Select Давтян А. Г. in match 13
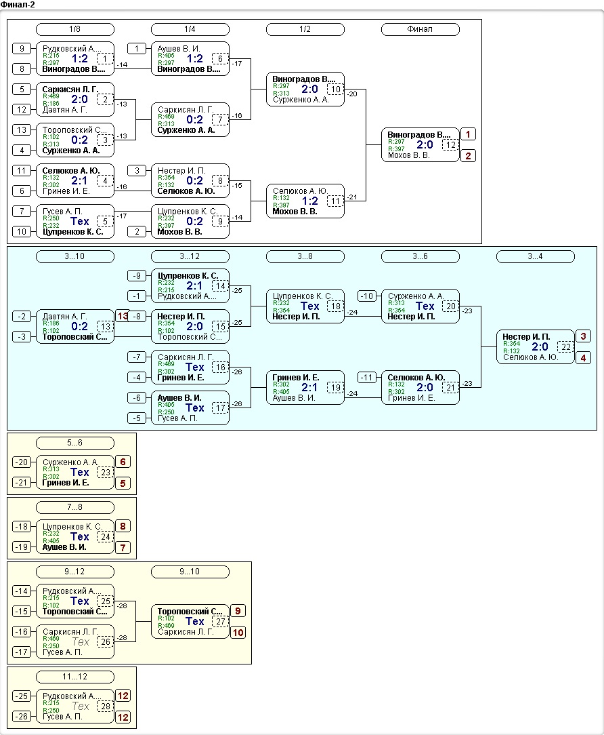 64,317
